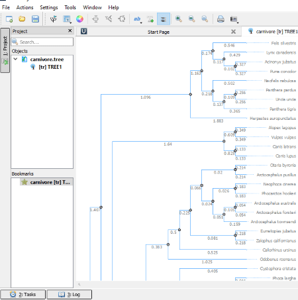
Task: Toggle the show labels 'ab' button
Action: click(137, 19)
